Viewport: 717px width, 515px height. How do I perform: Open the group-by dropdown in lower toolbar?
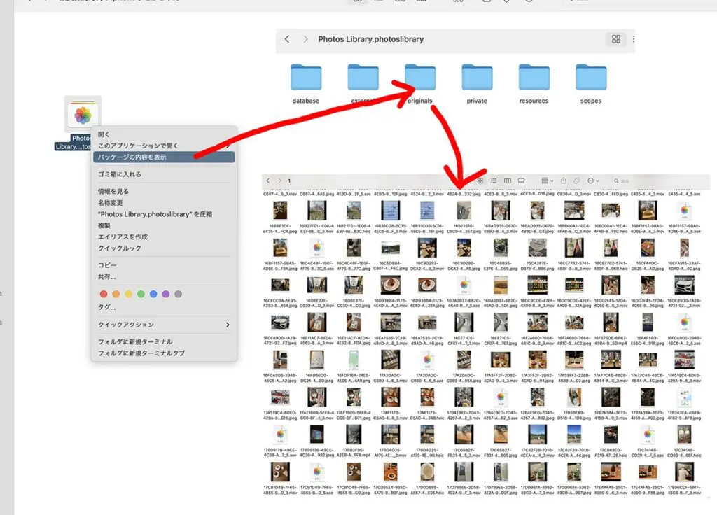point(546,181)
